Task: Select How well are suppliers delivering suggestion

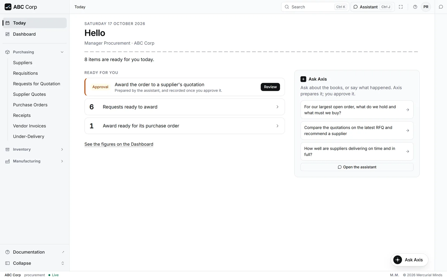Action: [357, 151]
